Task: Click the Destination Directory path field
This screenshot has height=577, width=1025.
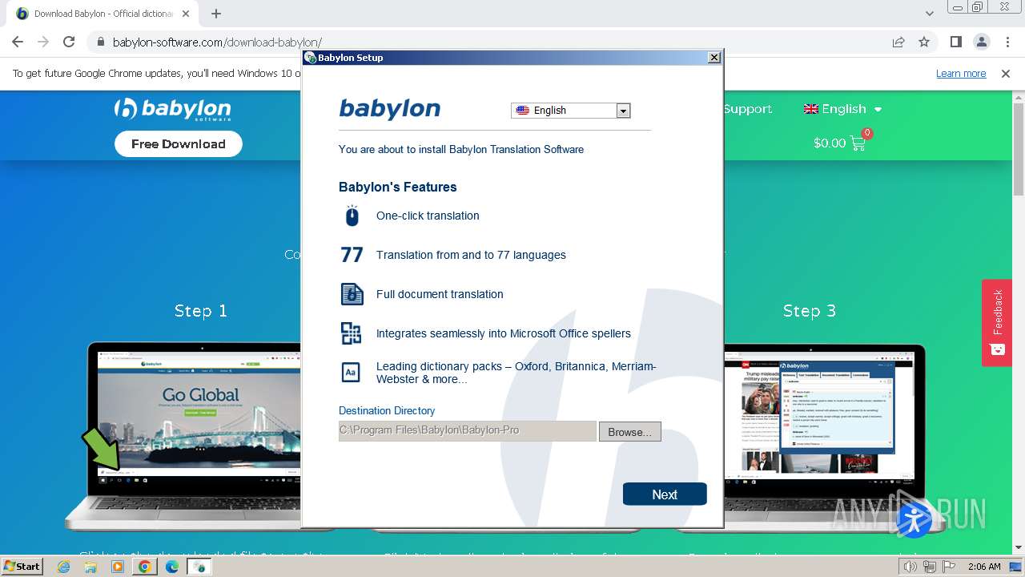Action: (468, 431)
